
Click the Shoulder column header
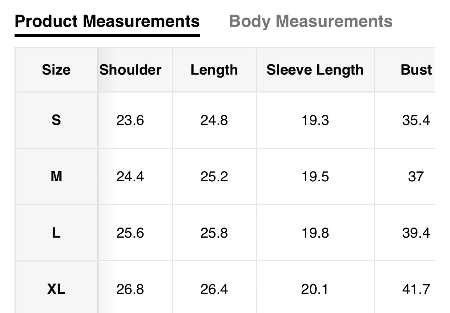(x=130, y=70)
